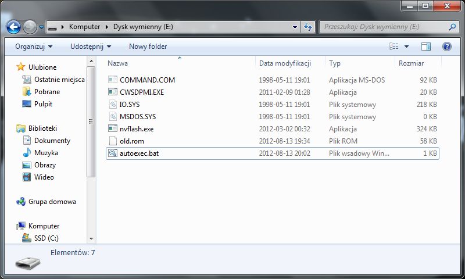Viewport: 465px width, 279px height.
Task: Click date 2011-02-09 01:28 of CWSDPMI.EXE
Action: coord(284,92)
